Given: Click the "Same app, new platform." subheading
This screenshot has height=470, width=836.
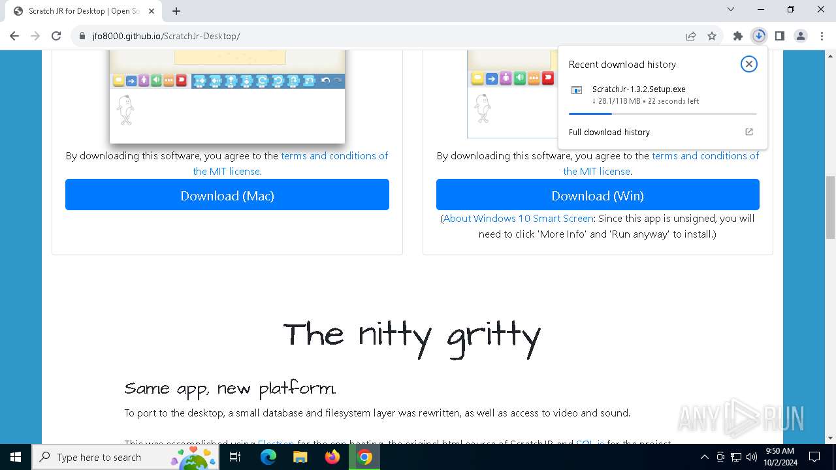Looking at the screenshot, I should tap(230, 388).
